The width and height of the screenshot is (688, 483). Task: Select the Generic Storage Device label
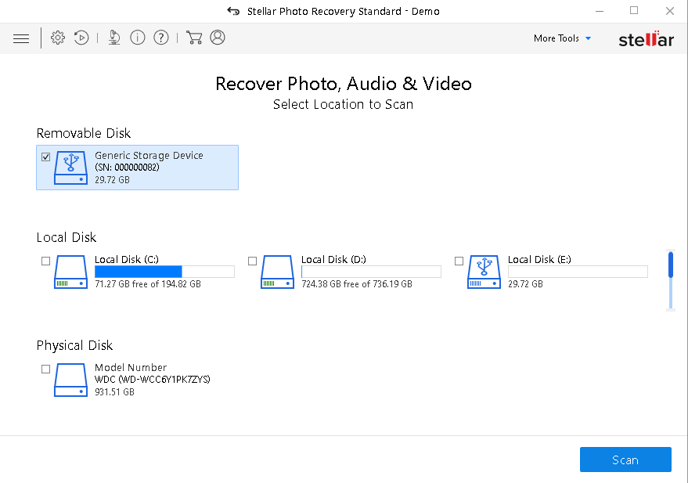(149, 155)
